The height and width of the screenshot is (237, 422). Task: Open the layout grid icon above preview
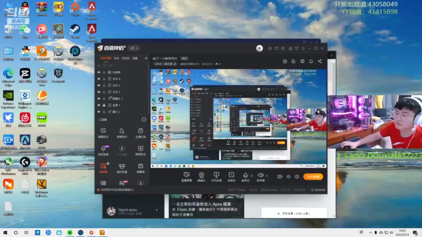coord(302,61)
